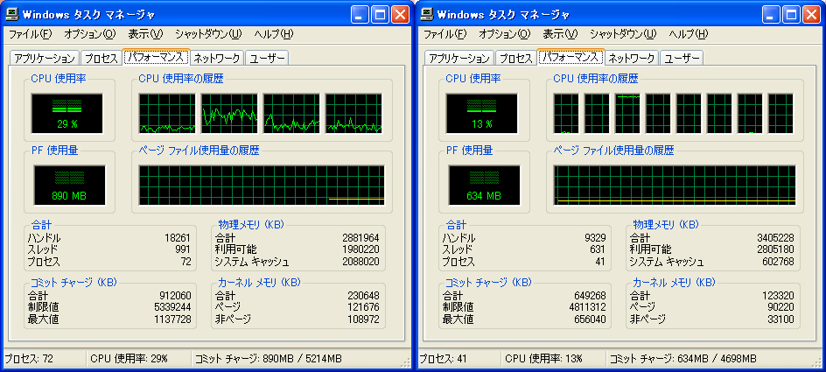826x372 pixels.
Task: Click the PF usage gauge showing 634 MB
Action: pyautogui.click(x=482, y=184)
